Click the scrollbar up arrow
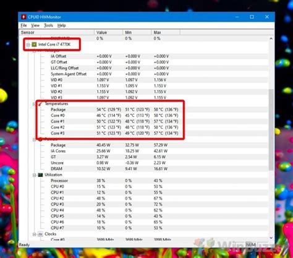Viewport: 293px width, 258px height. click(x=271, y=38)
